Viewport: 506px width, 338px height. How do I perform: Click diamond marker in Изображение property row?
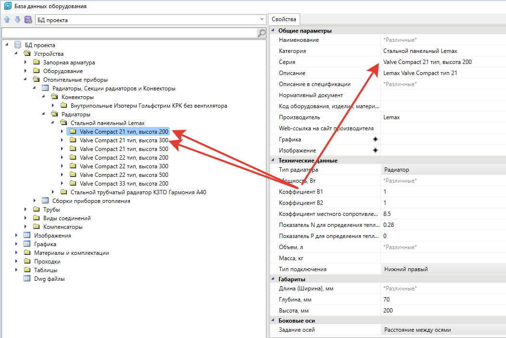click(375, 150)
